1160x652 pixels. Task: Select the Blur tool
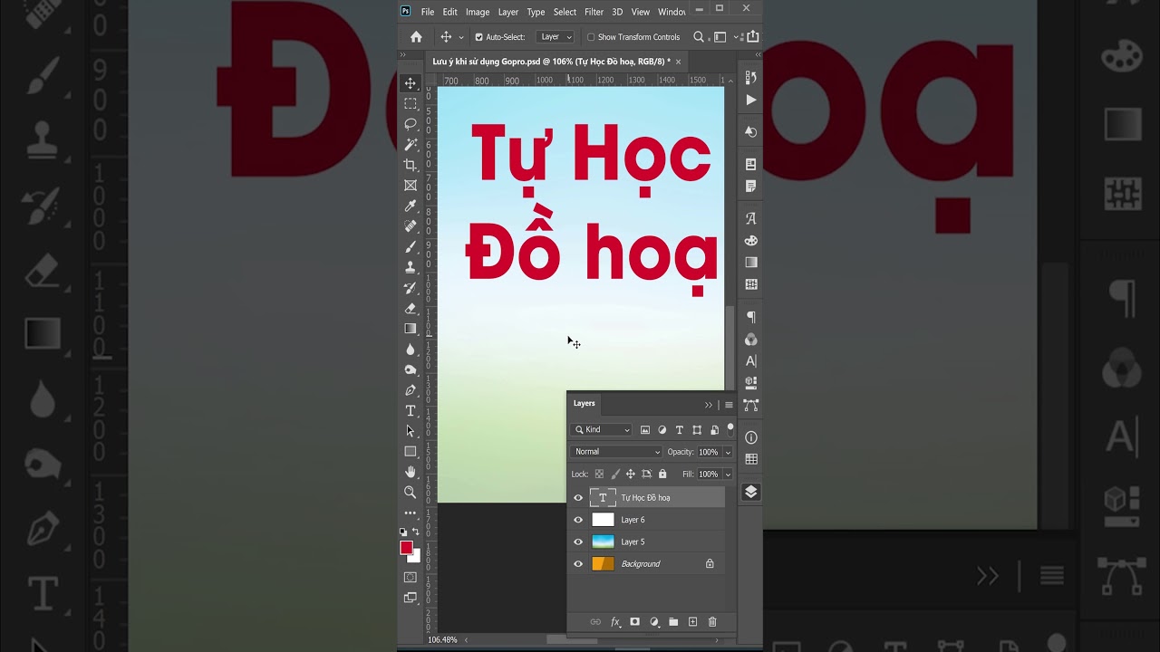pyautogui.click(x=411, y=350)
